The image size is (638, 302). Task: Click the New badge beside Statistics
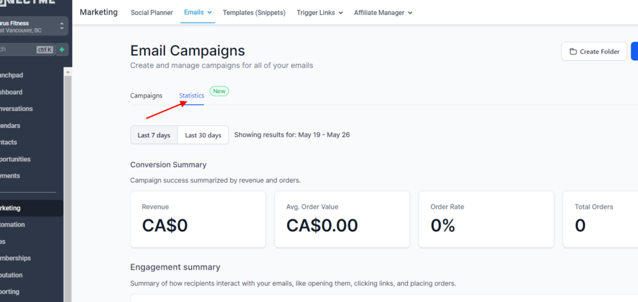[219, 91]
